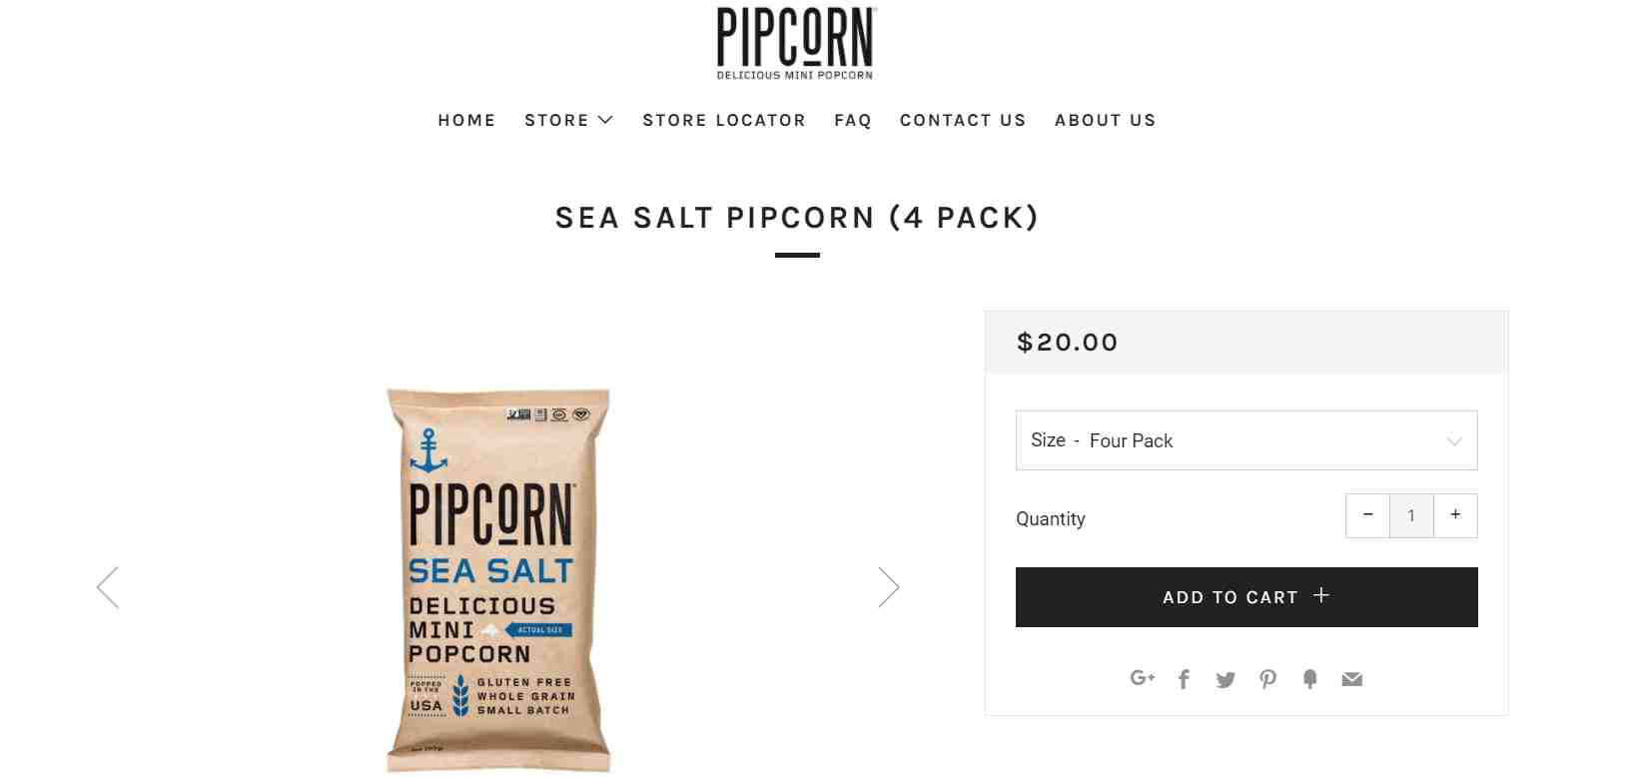The width and height of the screenshot is (1649, 777).
Task: Go to Home via navigation
Action: 466,120
